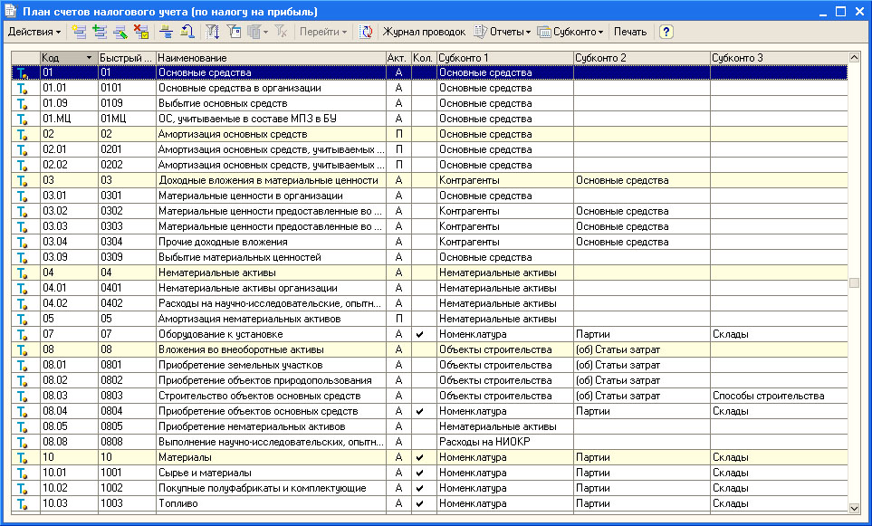Screen dimensions: 872x526
Task: Click the Быстрый column header
Action: point(127,58)
